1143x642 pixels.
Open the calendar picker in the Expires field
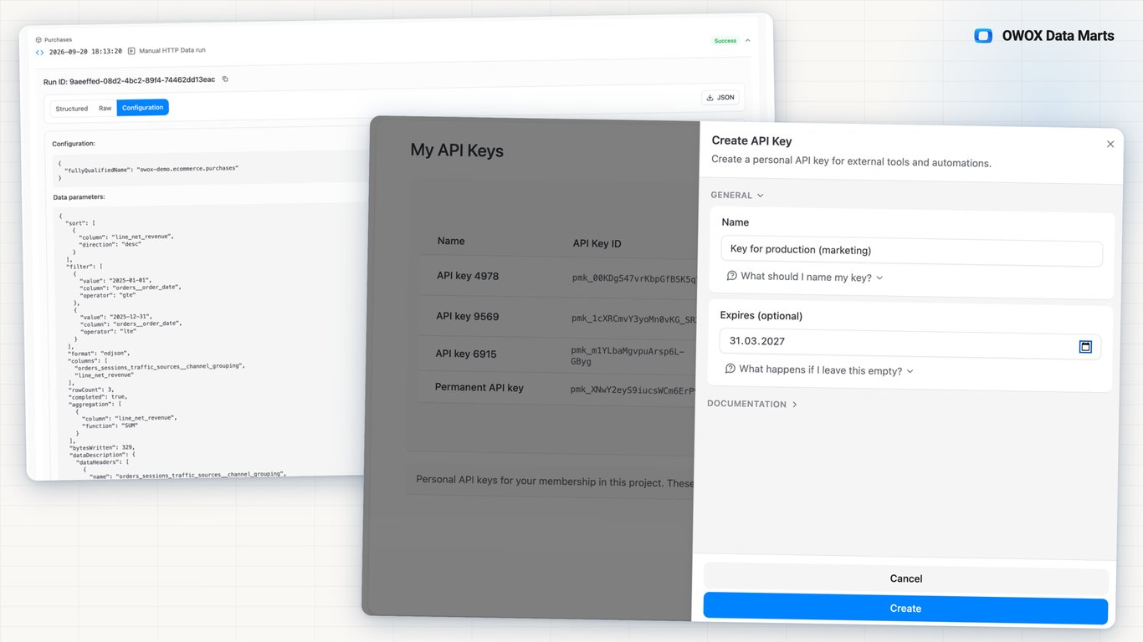pyautogui.click(x=1085, y=346)
